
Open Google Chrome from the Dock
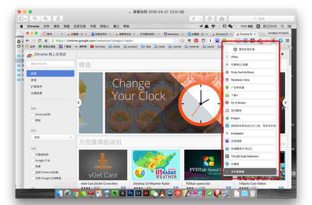(x=75, y=193)
